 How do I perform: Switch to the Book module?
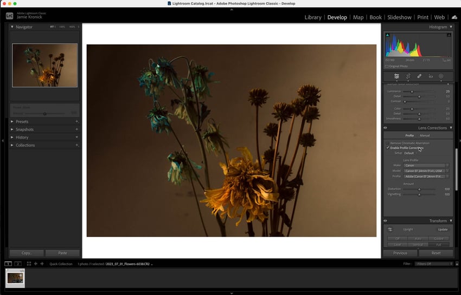375,17
